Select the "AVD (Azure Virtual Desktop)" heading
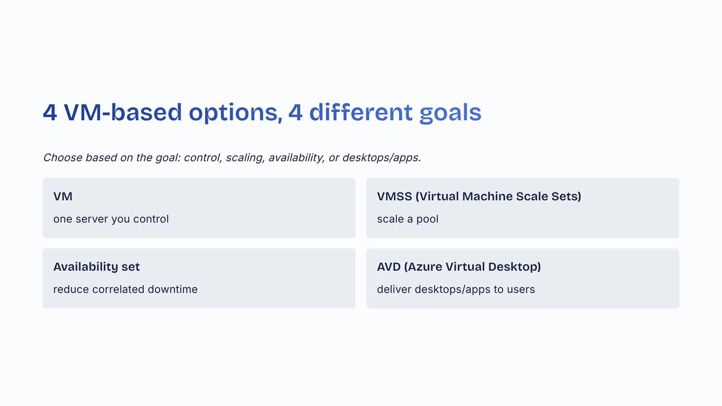Image resolution: width=722 pixels, height=406 pixels. point(459,267)
